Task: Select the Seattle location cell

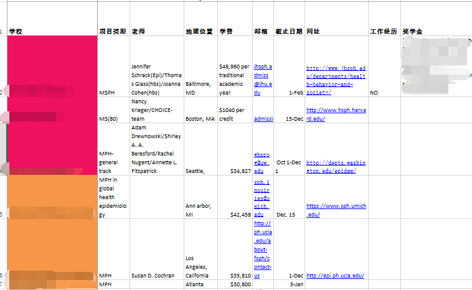Action: pyautogui.click(x=201, y=149)
